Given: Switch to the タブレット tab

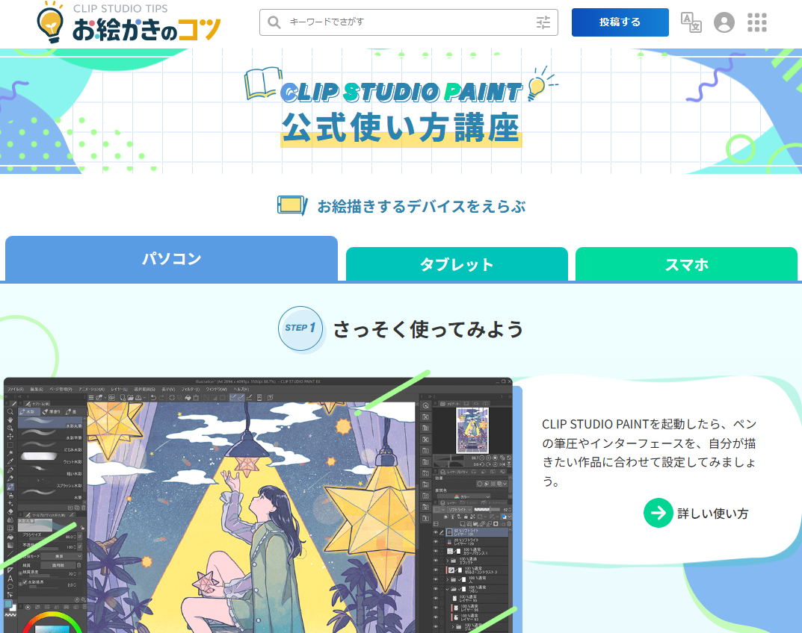Looking at the screenshot, I should pos(457,264).
